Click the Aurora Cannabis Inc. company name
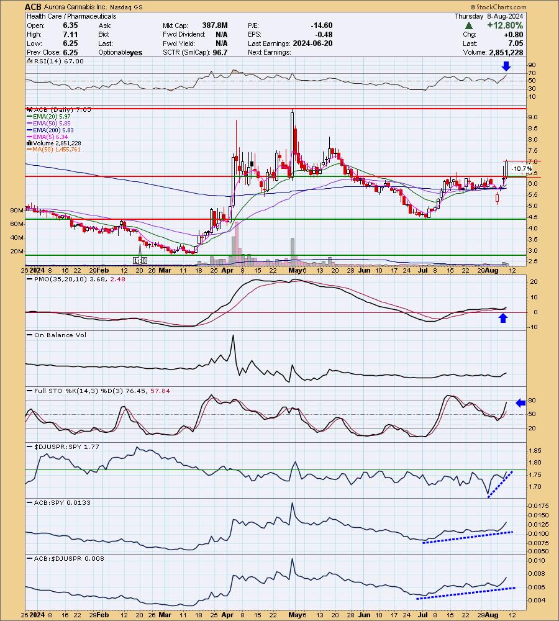The width and height of the screenshot is (559, 621). coord(75,7)
